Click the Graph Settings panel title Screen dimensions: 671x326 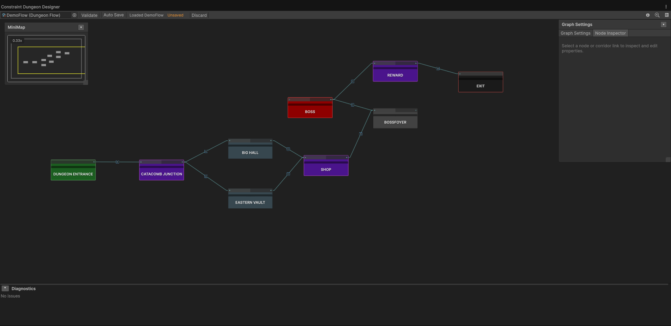click(577, 25)
